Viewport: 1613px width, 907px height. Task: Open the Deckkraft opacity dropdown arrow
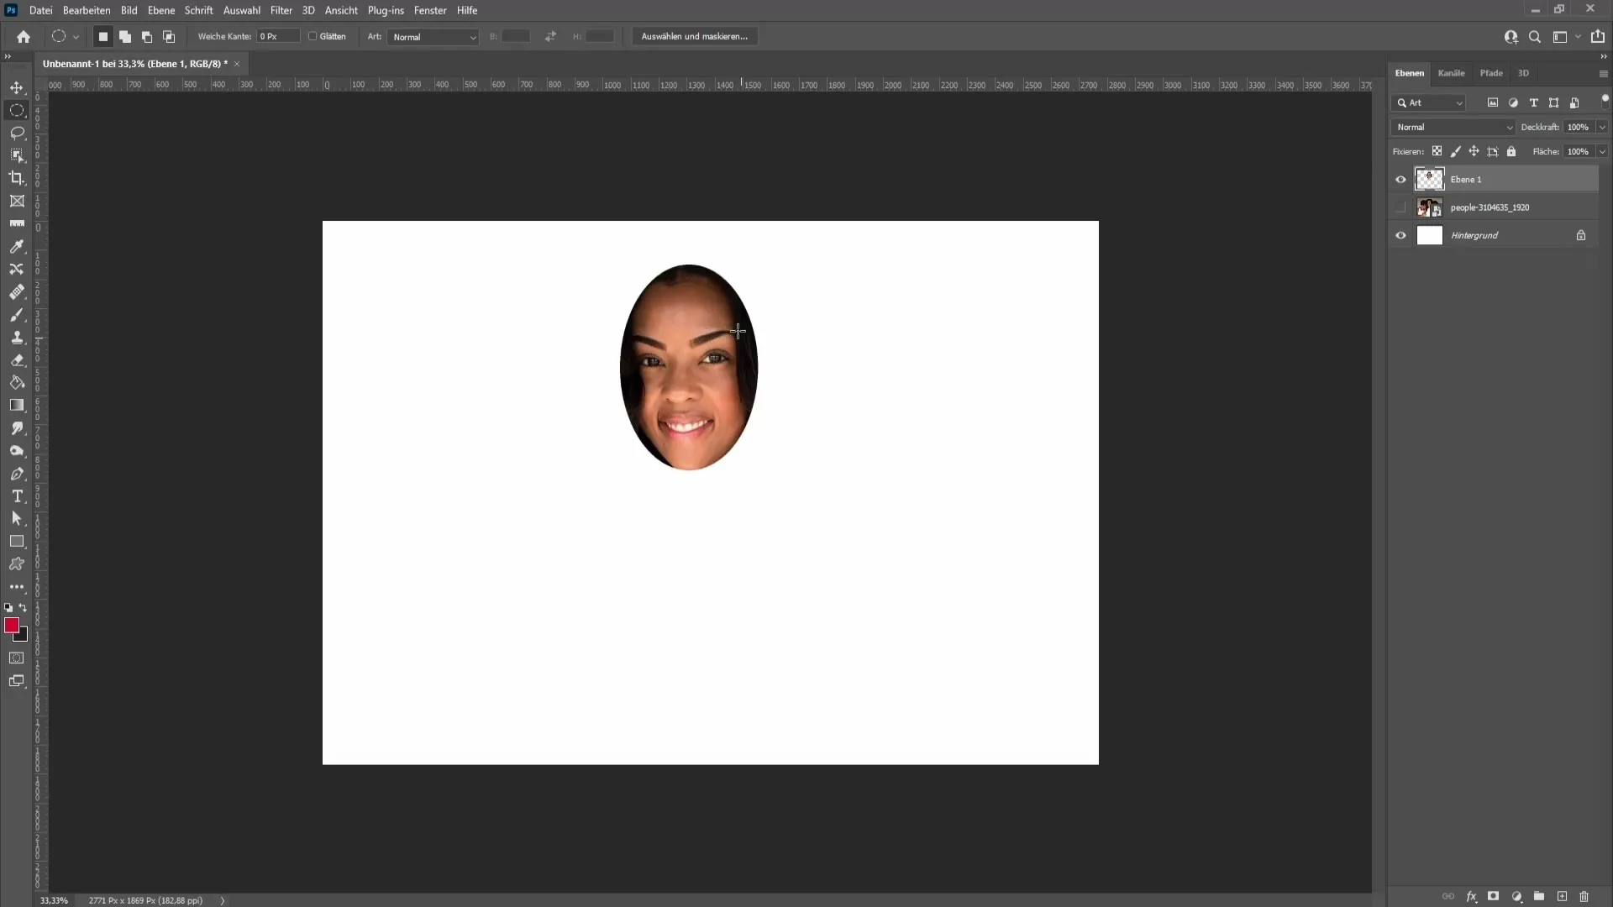click(x=1602, y=128)
